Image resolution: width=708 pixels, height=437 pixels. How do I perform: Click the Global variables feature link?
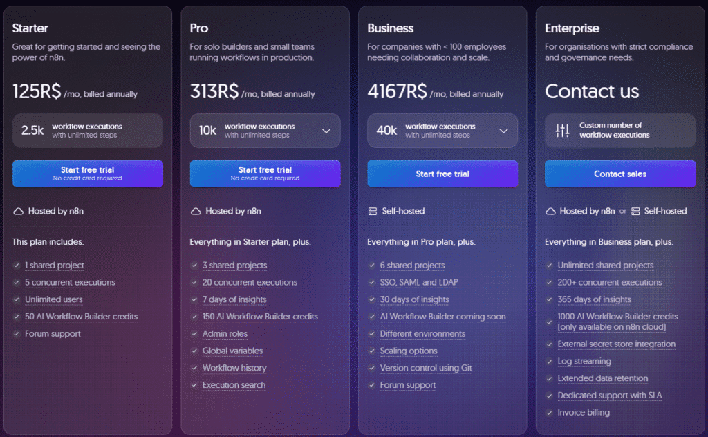(x=232, y=351)
